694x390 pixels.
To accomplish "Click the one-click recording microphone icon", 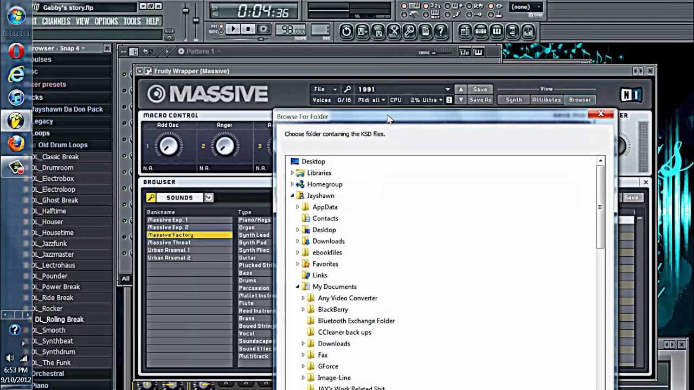I will [x=409, y=31].
